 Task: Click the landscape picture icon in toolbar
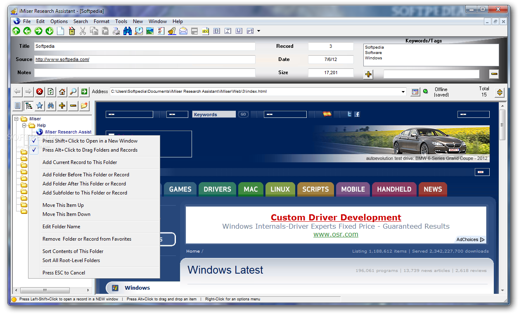point(150,31)
